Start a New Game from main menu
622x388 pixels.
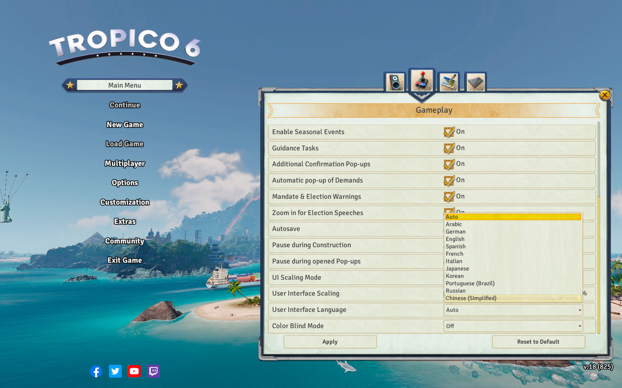pos(125,125)
